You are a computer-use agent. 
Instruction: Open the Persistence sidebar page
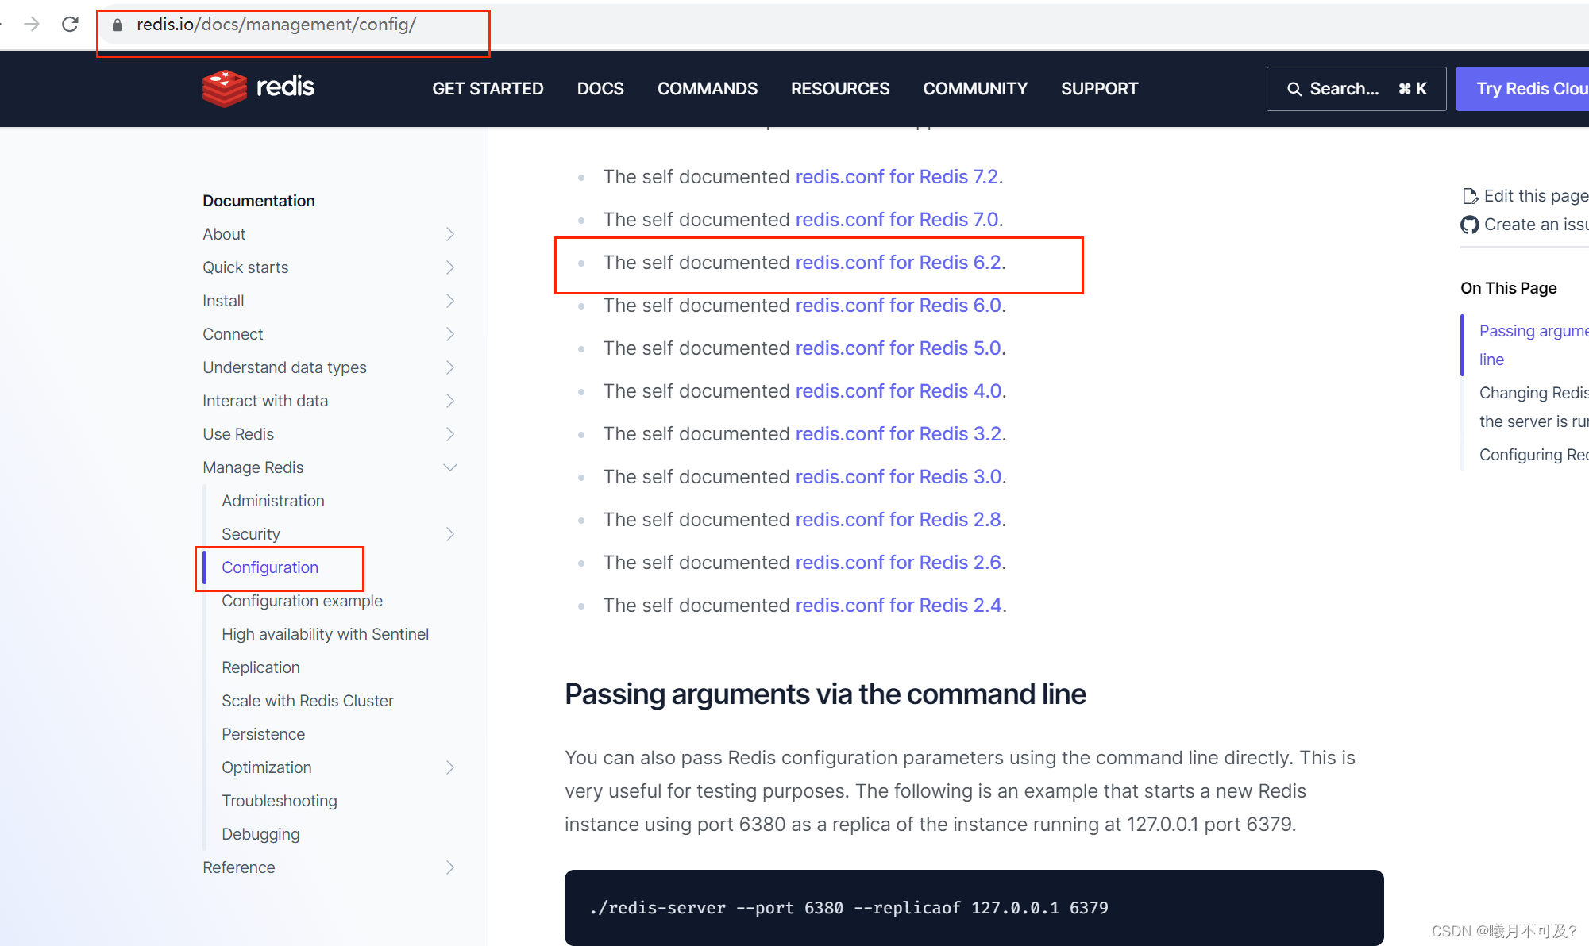263,734
